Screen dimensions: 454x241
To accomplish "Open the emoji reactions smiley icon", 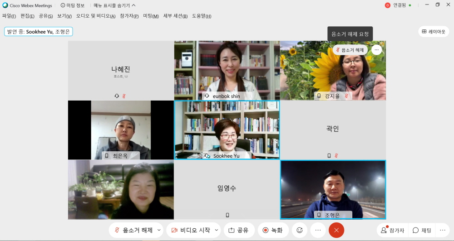I will pyautogui.click(x=300, y=230).
